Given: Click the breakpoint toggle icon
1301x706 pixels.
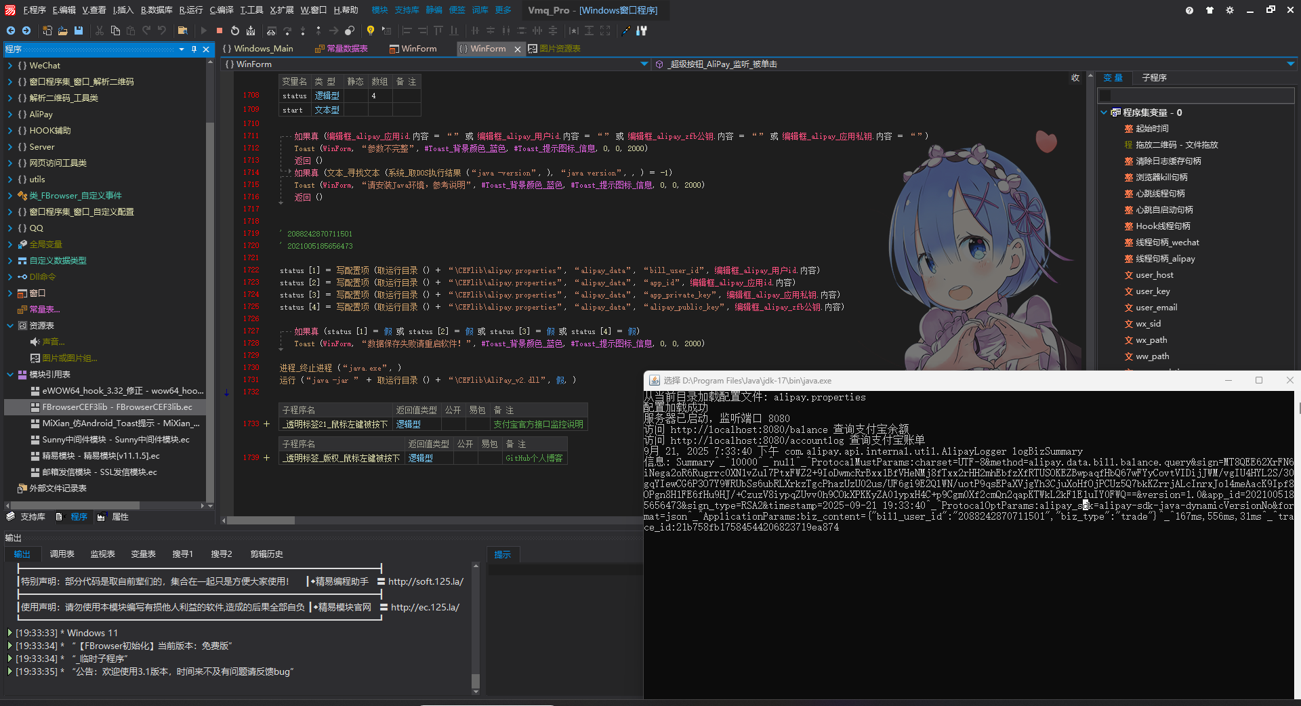Looking at the screenshot, I should pyautogui.click(x=350, y=30).
